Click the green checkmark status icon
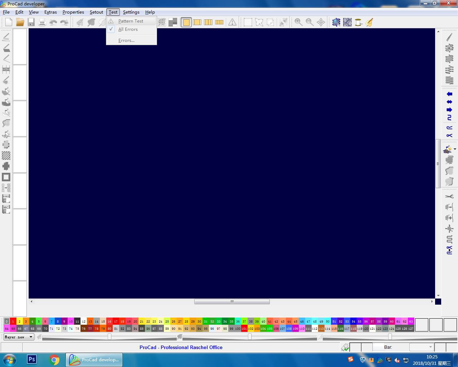458x367 pixels. (345, 347)
